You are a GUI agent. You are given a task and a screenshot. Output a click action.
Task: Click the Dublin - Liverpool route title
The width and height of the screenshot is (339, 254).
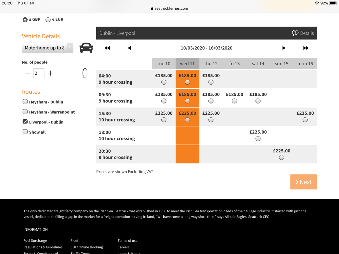117,33
